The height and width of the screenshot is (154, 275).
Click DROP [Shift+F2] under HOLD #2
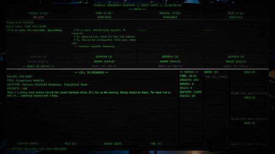(257, 119)
